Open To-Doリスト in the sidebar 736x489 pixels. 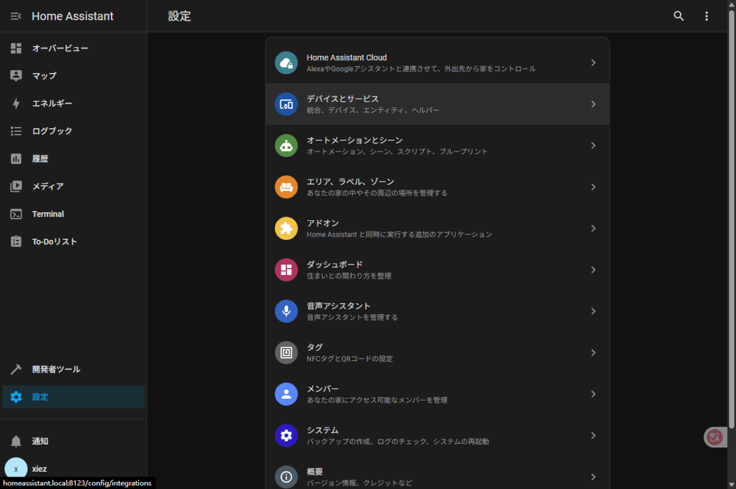[x=74, y=242]
